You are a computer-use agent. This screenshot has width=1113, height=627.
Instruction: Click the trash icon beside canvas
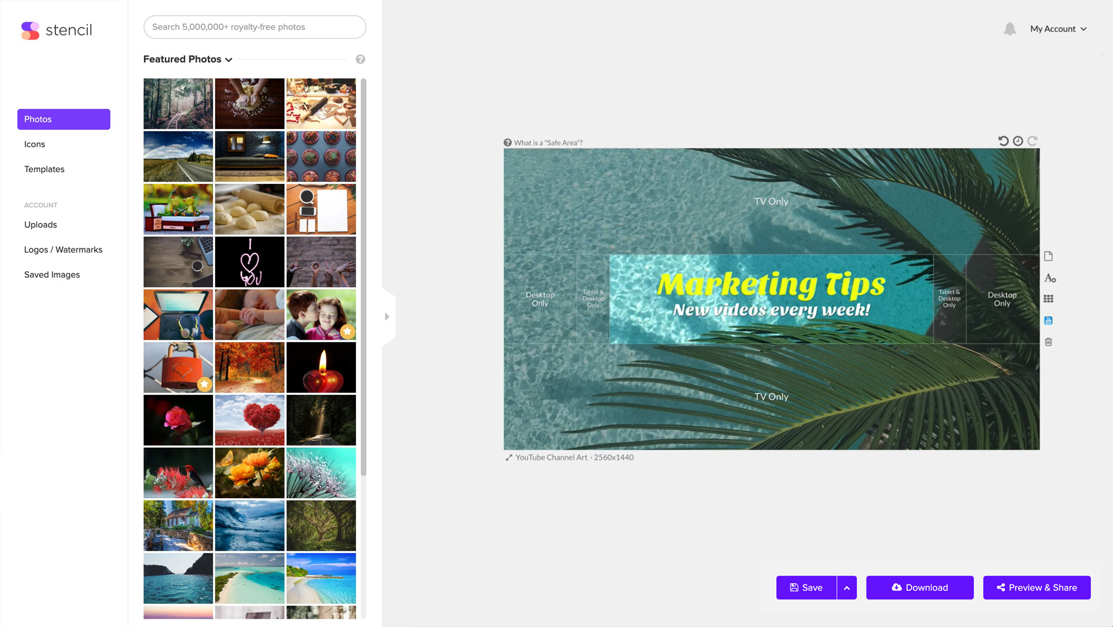[x=1049, y=342]
